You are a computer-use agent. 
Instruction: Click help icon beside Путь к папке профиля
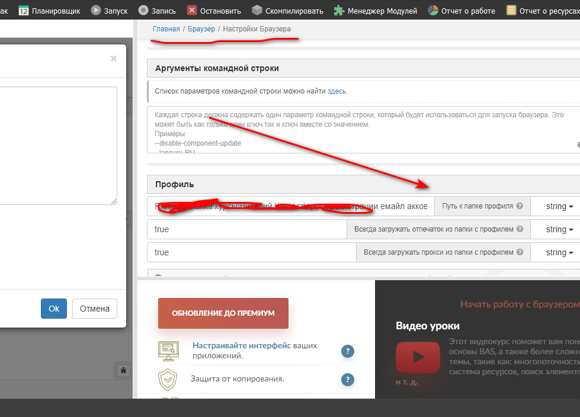(x=520, y=206)
